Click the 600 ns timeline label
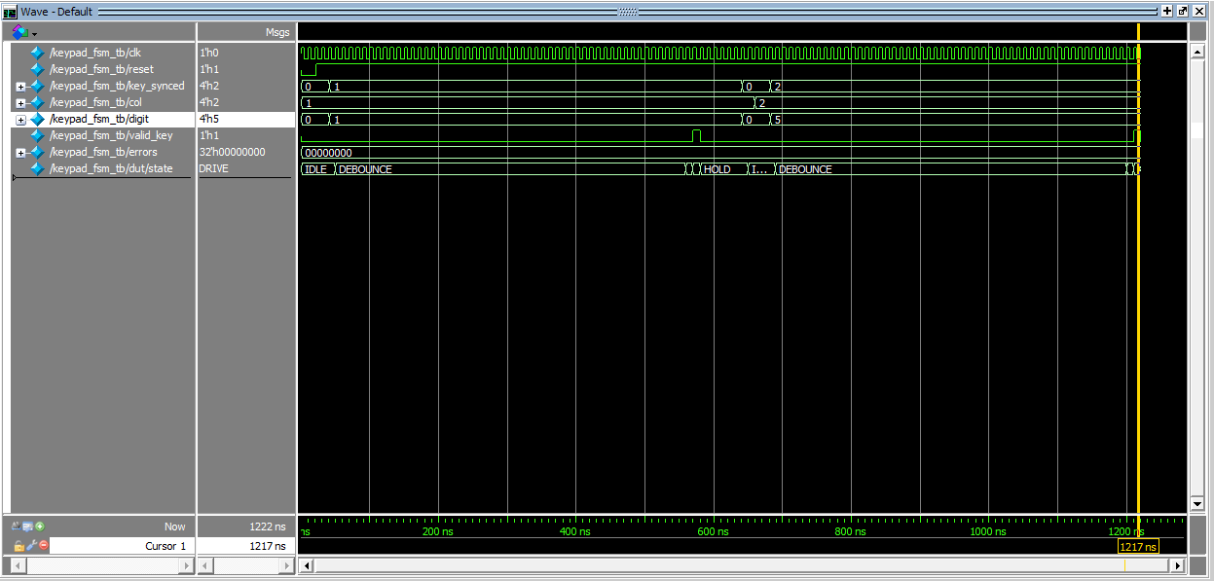Screen dimensions: 1214x581 pos(713,531)
